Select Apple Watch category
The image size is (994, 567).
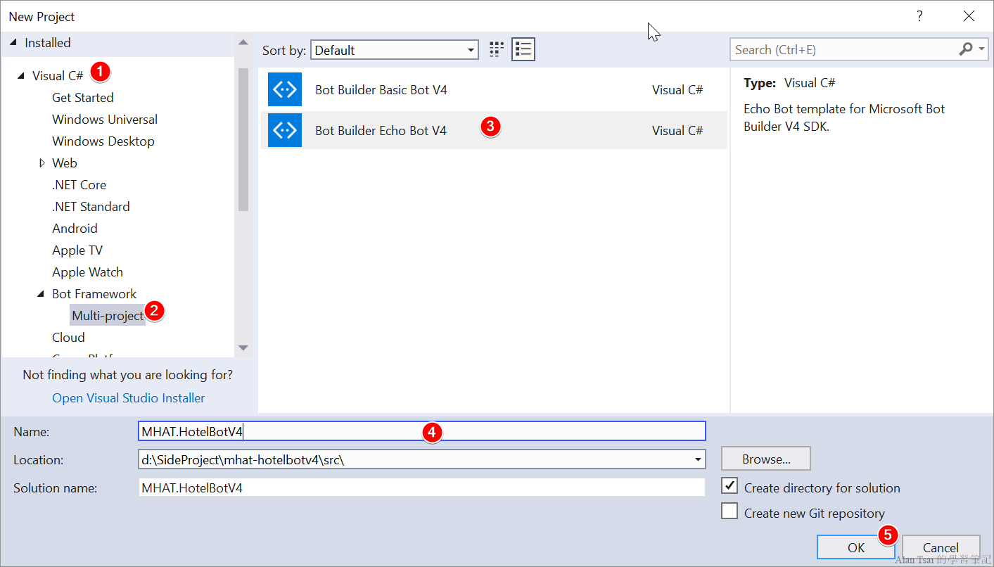pyautogui.click(x=87, y=272)
